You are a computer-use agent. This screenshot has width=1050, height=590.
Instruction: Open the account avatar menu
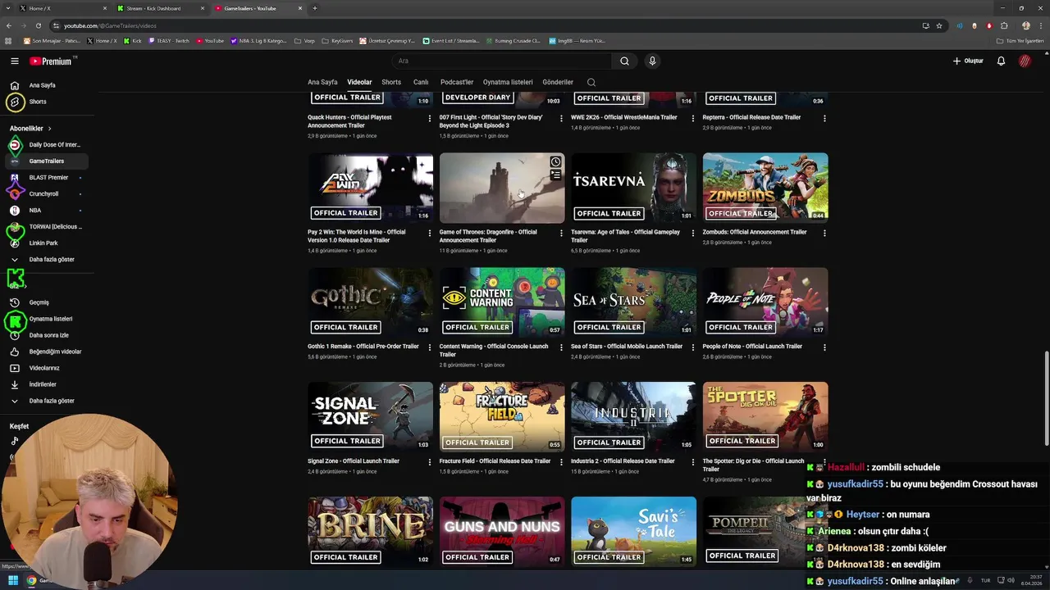[x=1025, y=61]
